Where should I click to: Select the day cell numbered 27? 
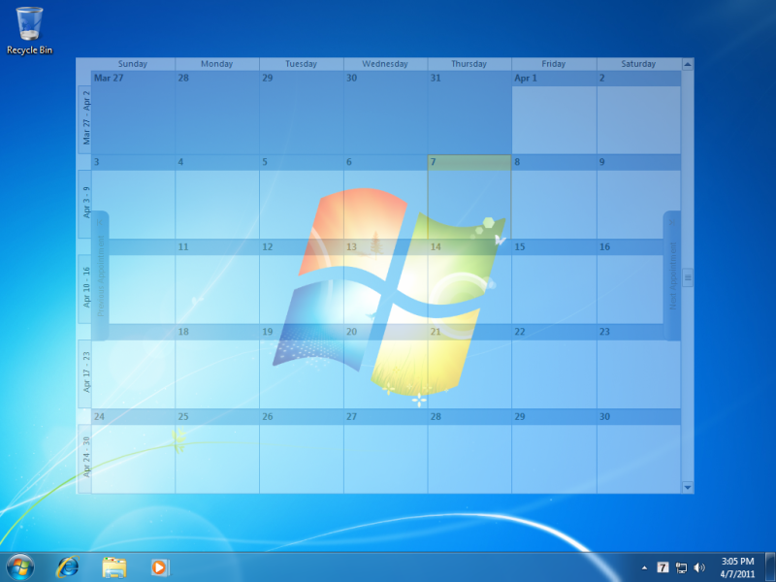385,451
